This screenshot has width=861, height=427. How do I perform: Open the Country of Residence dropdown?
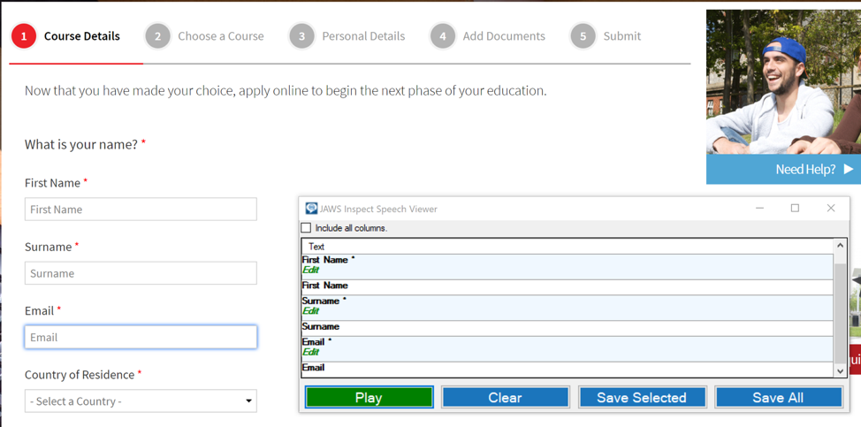tap(141, 401)
